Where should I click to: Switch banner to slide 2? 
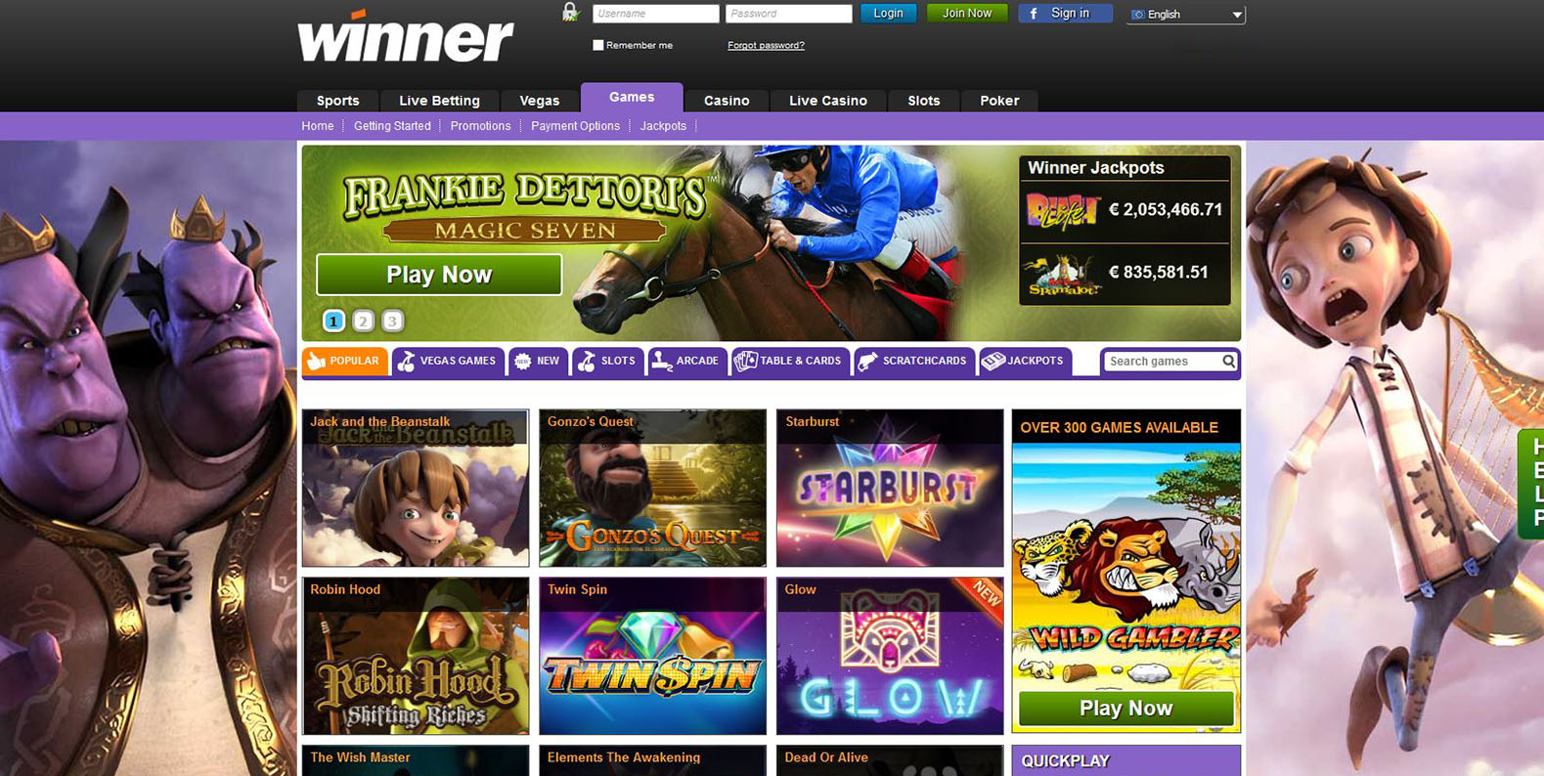(363, 321)
